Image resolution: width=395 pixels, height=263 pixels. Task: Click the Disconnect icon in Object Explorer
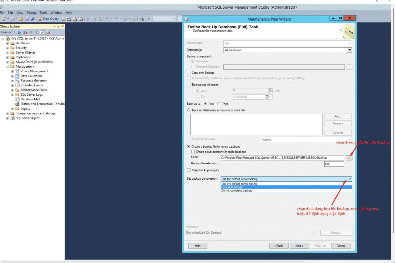click(25, 32)
